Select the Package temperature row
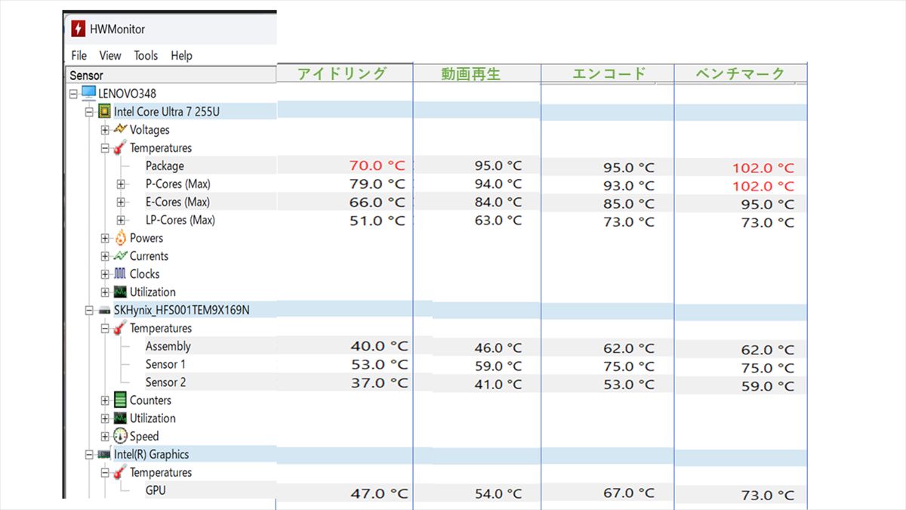 165,166
